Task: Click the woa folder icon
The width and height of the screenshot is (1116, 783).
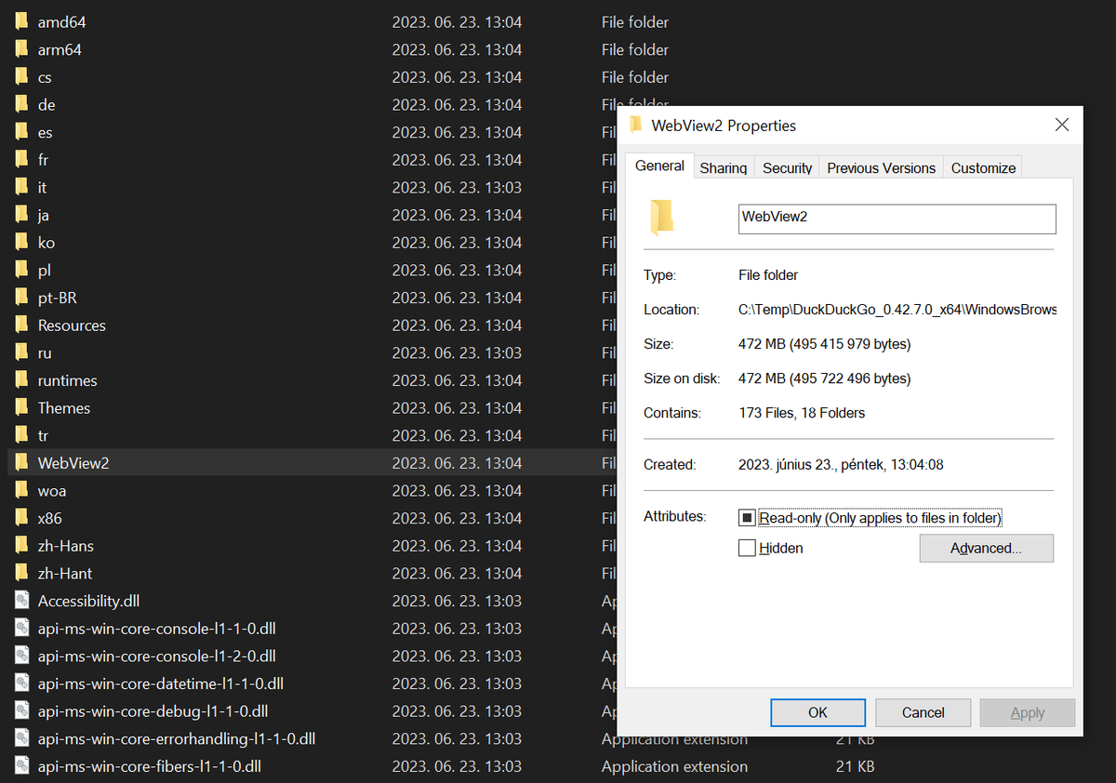Action: click(x=22, y=490)
